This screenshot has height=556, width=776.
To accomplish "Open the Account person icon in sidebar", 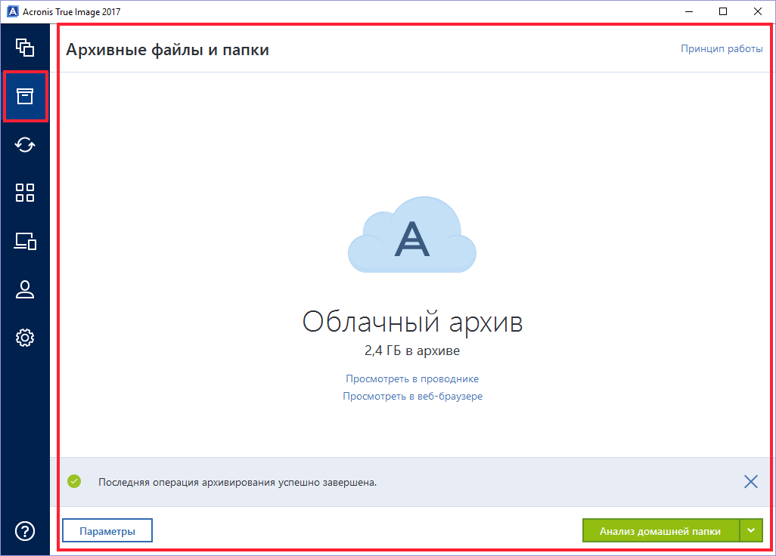I will [25, 289].
